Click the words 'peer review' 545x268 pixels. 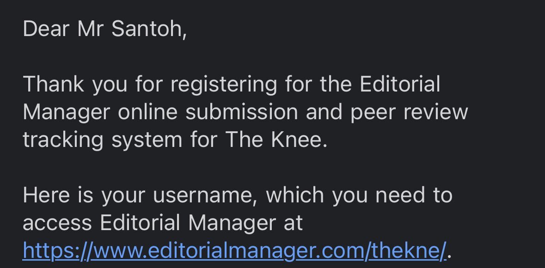(409, 113)
